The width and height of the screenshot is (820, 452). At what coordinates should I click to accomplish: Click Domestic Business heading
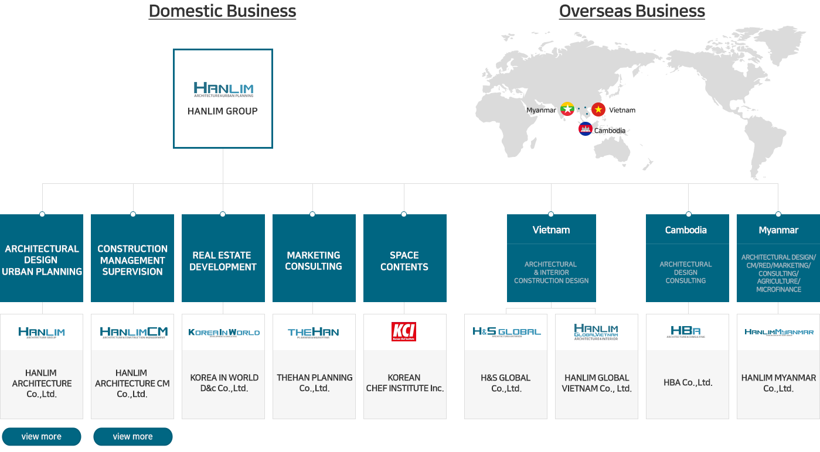[222, 11]
